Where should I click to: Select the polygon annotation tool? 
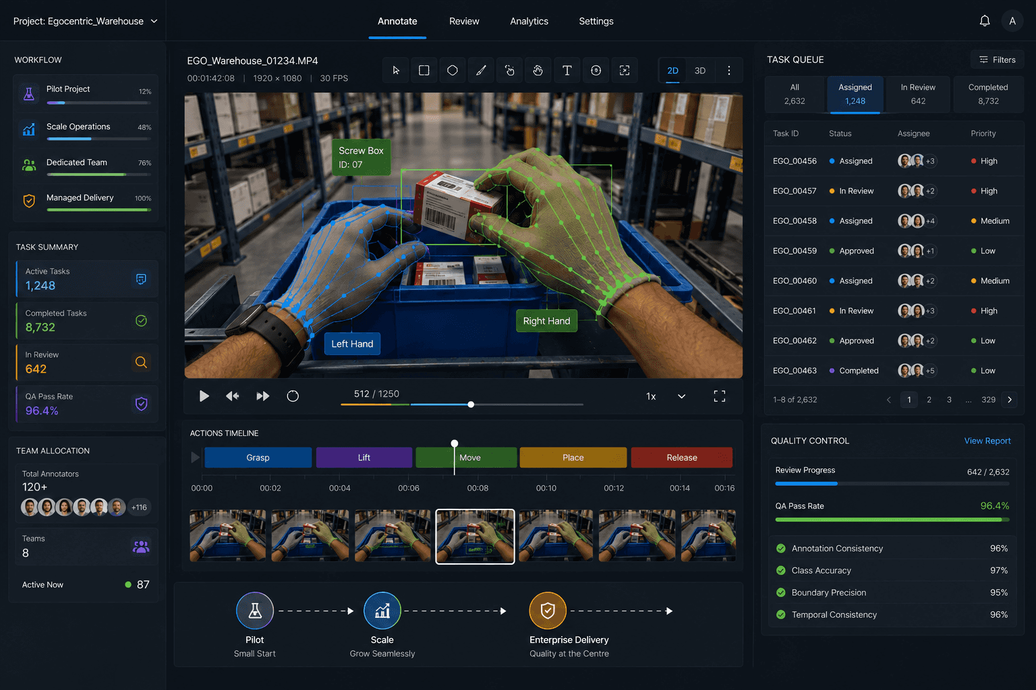click(x=453, y=70)
